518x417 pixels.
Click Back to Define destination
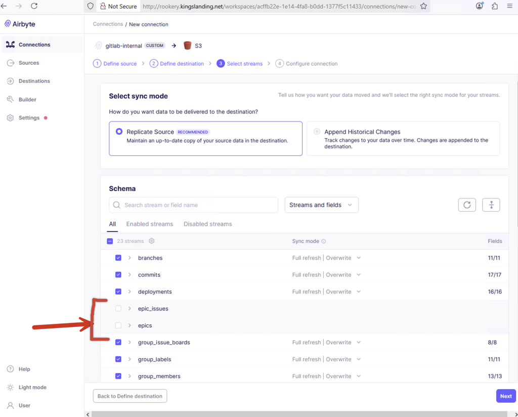pyautogui.click(x=129, y=396)
